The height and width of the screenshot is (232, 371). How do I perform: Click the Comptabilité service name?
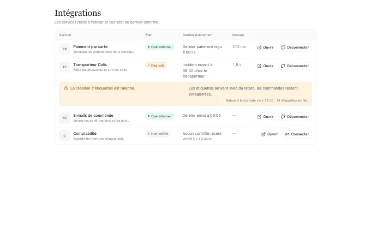pos(85,133)
